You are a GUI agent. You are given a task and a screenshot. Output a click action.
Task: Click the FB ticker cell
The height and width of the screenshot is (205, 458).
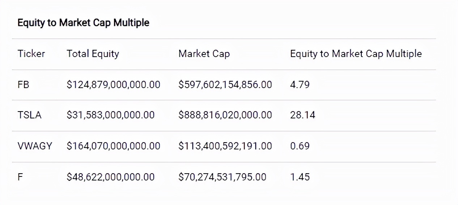(23, 84)
